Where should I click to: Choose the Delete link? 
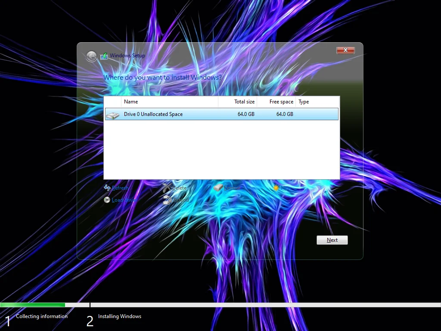point(179,188)
